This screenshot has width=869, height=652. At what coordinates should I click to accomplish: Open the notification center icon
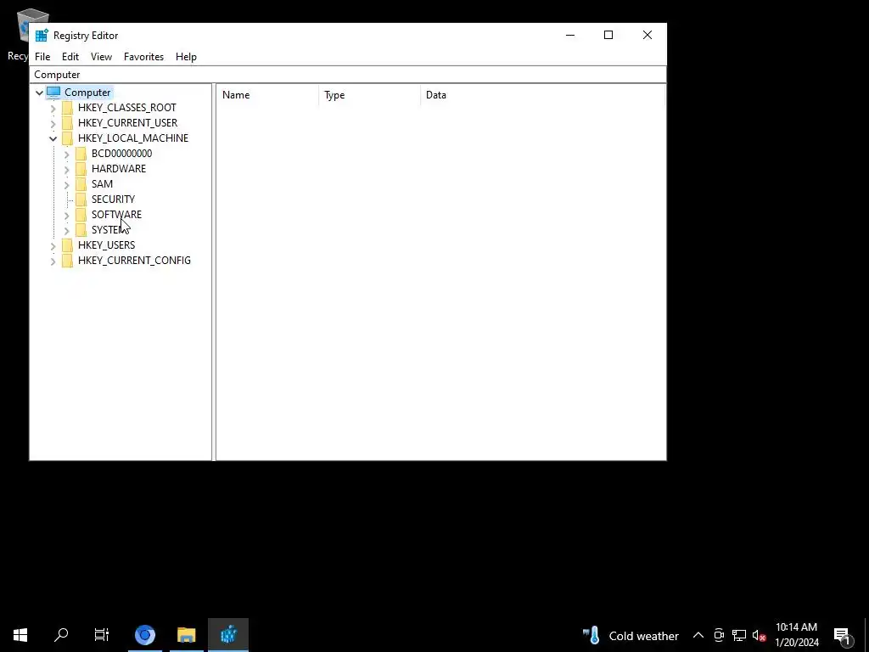(x=843, y=635)
